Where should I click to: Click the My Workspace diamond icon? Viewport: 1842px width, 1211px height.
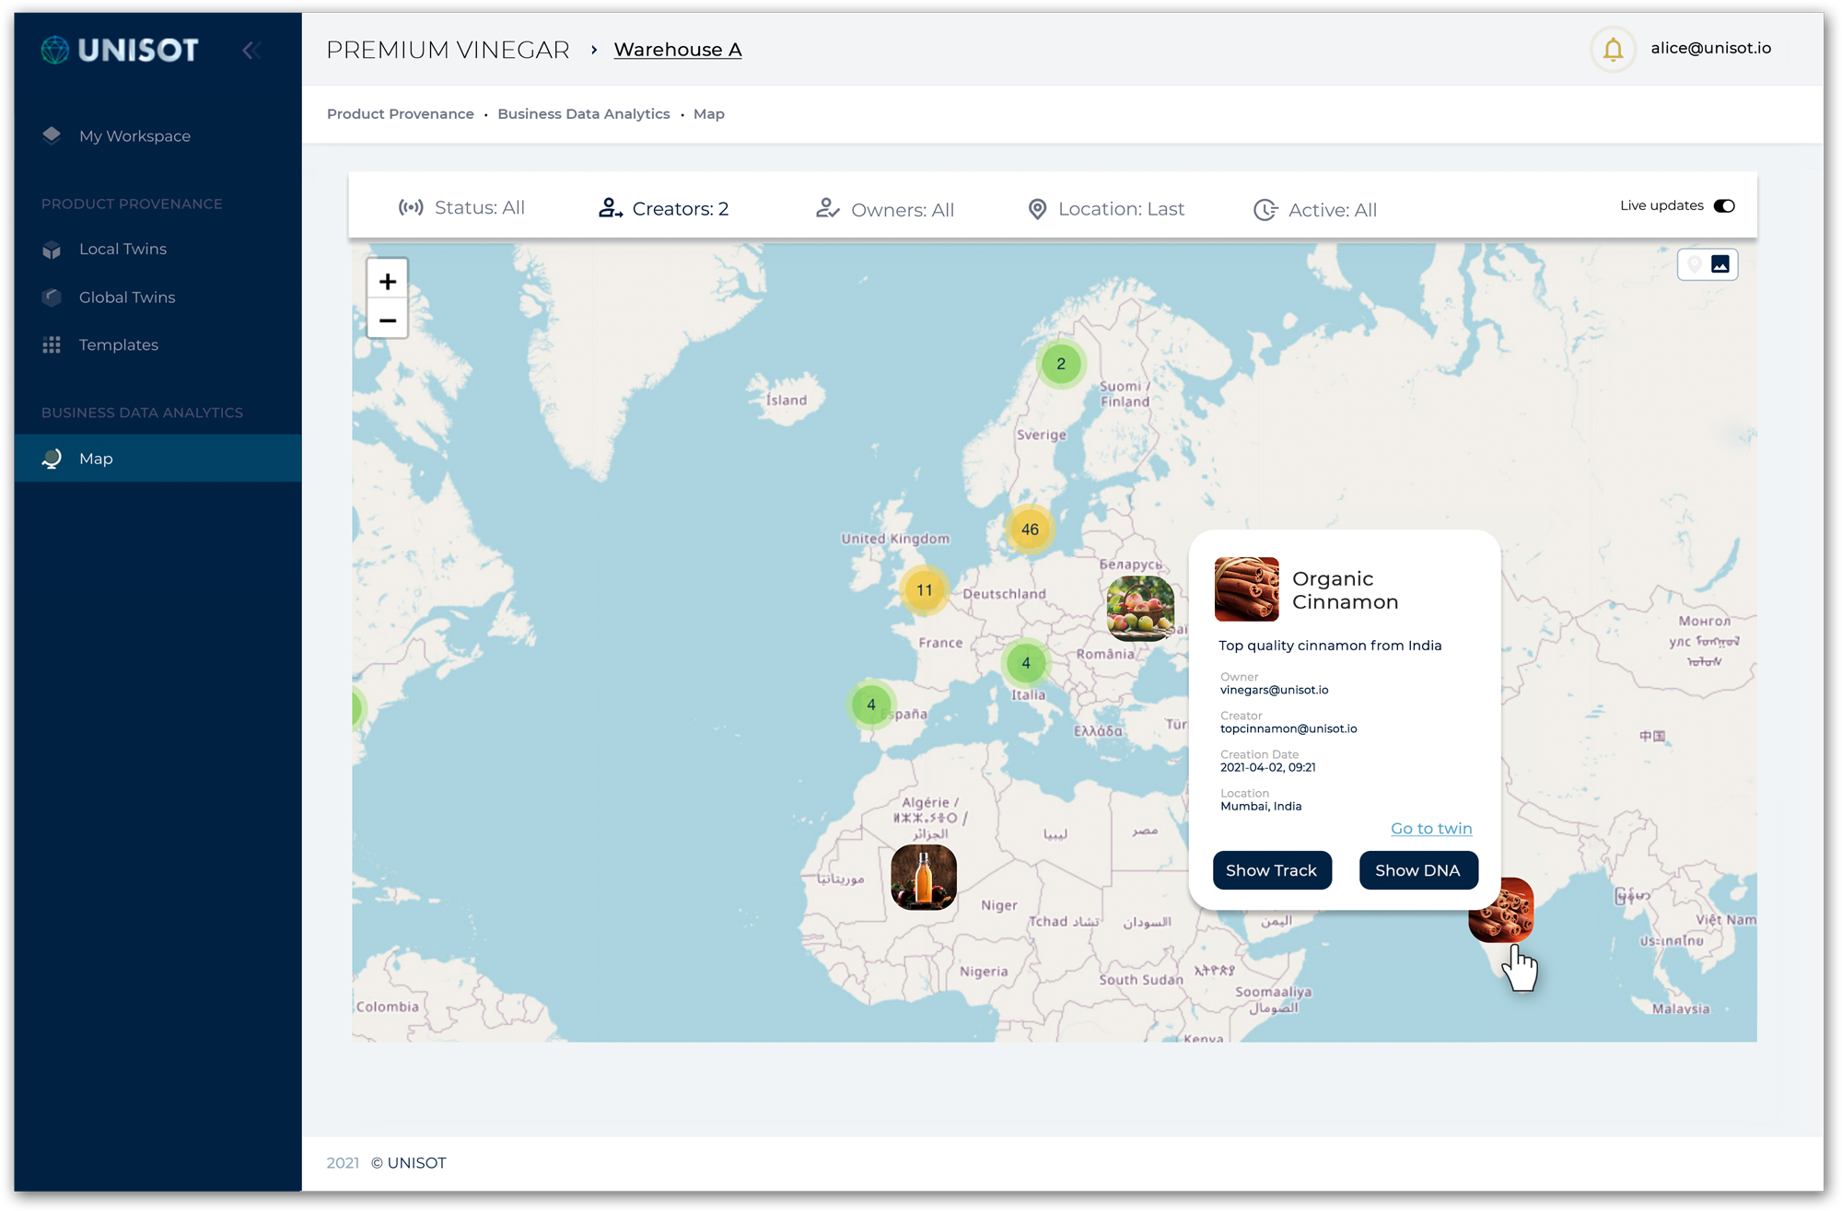point(52,135)
